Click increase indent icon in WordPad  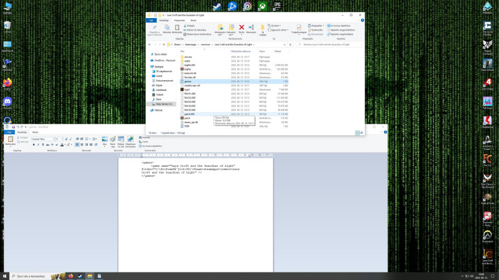click(x=82, y=139)
